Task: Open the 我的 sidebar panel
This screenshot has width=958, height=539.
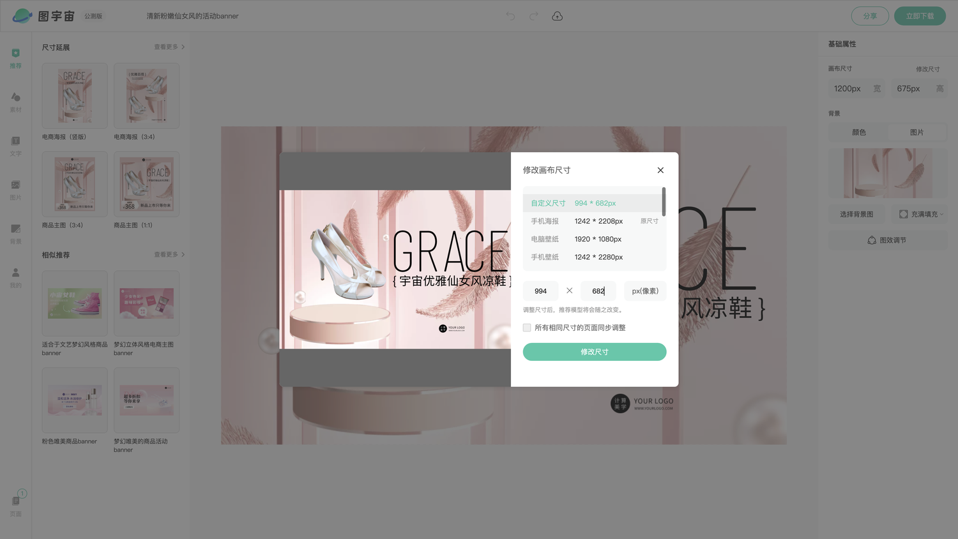Action: (x=16, y=278)
